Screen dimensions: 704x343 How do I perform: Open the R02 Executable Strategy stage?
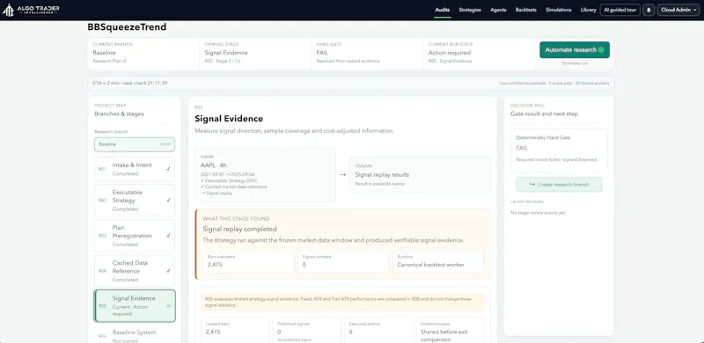[x=135, y=201]
